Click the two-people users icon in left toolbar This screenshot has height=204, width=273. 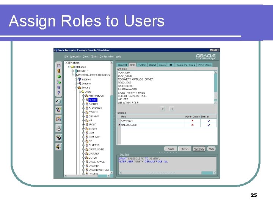58,119
